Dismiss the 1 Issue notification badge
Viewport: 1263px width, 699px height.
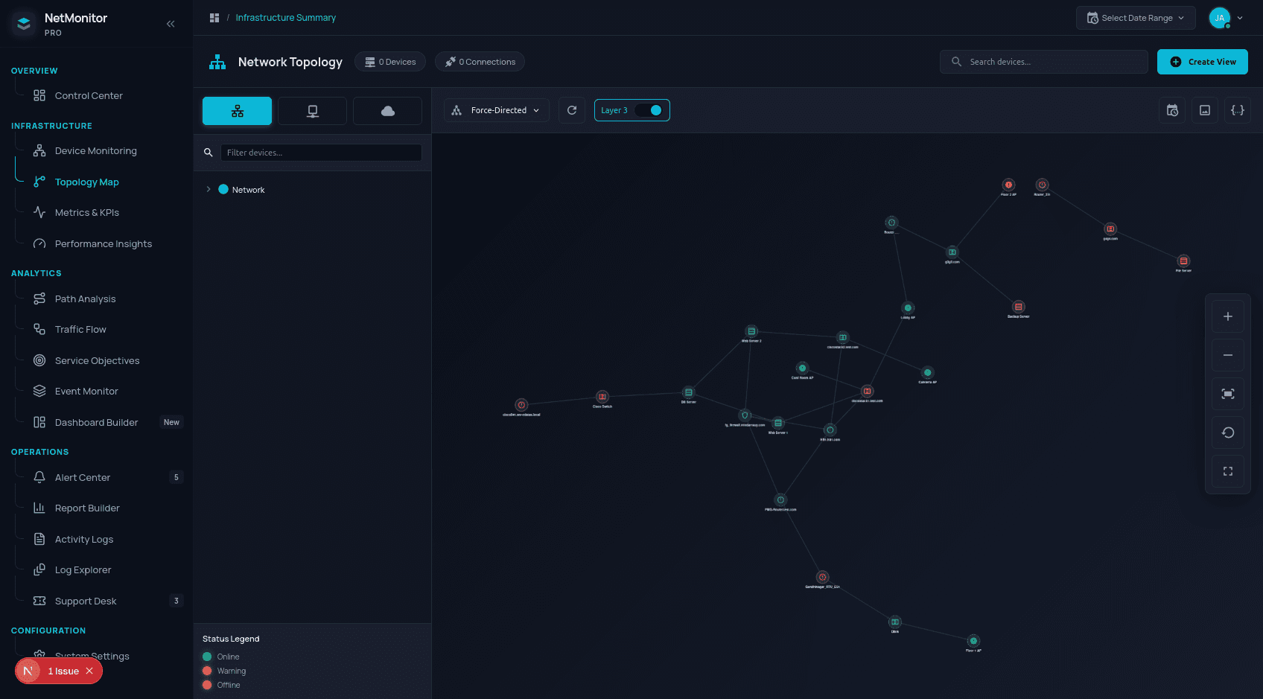click(89, 671)
